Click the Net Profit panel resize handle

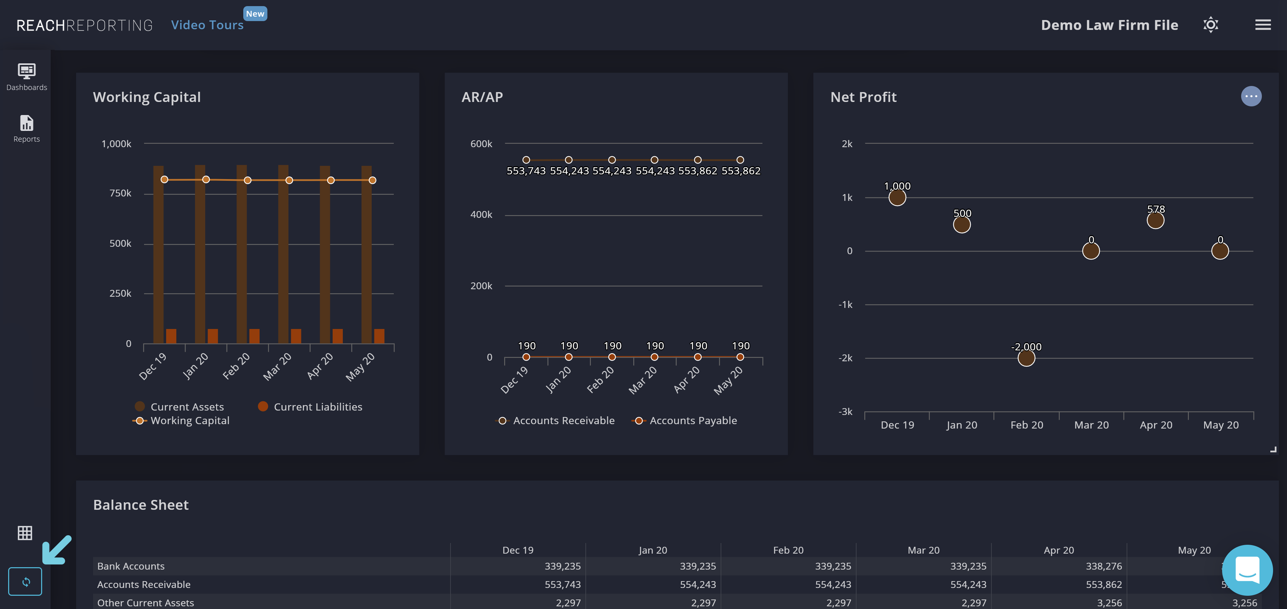click(x=1273, y=450)
